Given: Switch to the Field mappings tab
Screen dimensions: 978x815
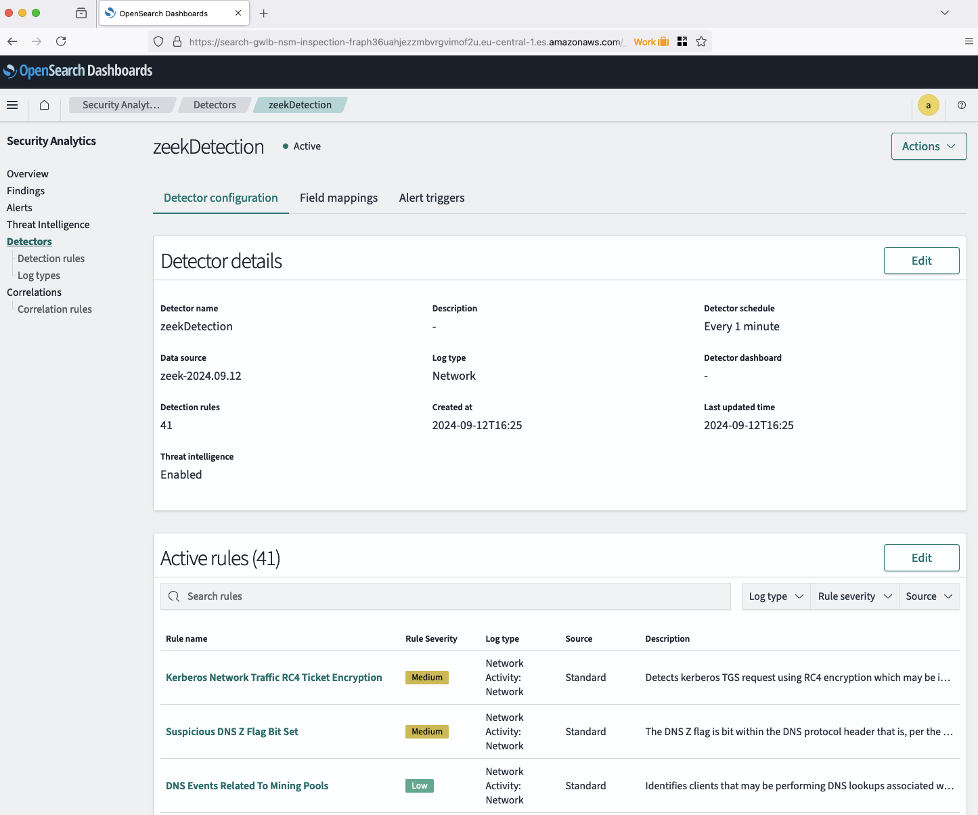Looking at the screenshot, I should pos(338,198).
